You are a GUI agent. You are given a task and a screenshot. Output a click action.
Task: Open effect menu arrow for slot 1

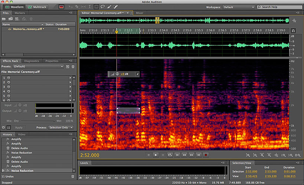click(x=70, y=78)
